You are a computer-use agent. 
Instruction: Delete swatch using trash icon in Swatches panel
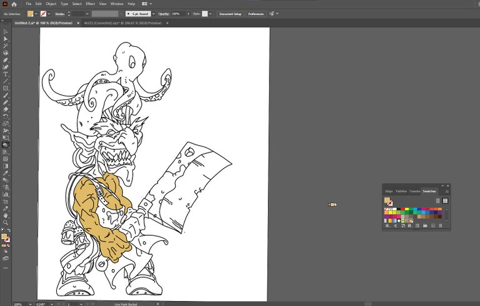(x=441, y=226)
